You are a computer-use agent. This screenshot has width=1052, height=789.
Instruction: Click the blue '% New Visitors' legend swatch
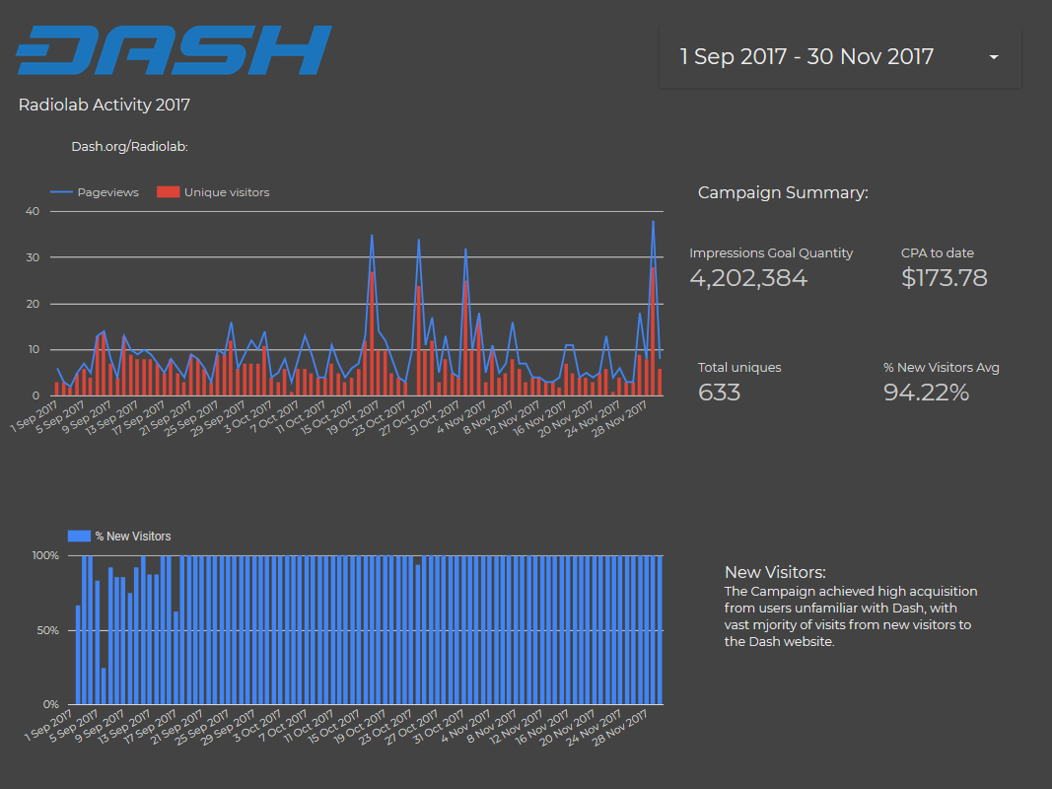point(79,537)
